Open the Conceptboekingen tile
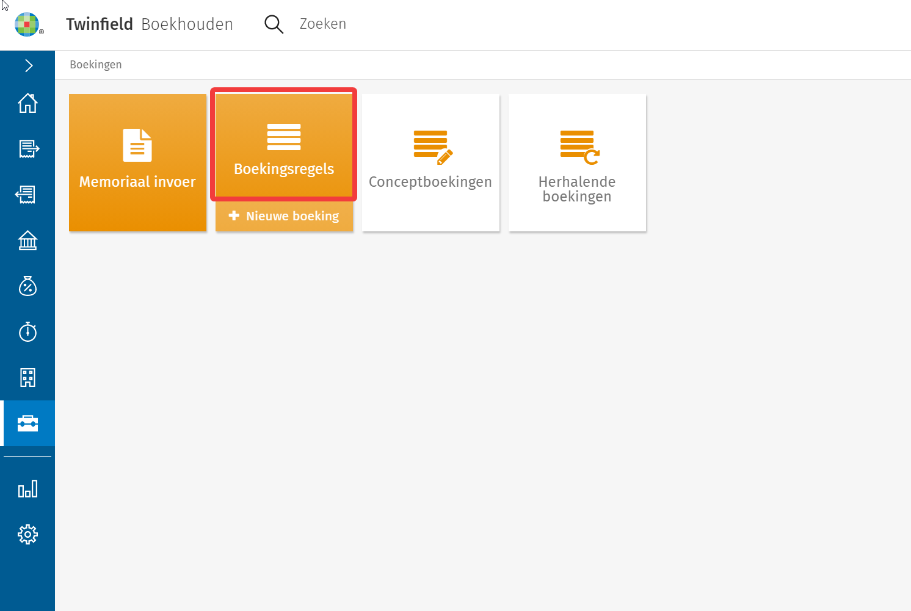The height and width of the screenshot is (611, 911). click(430, 162)
